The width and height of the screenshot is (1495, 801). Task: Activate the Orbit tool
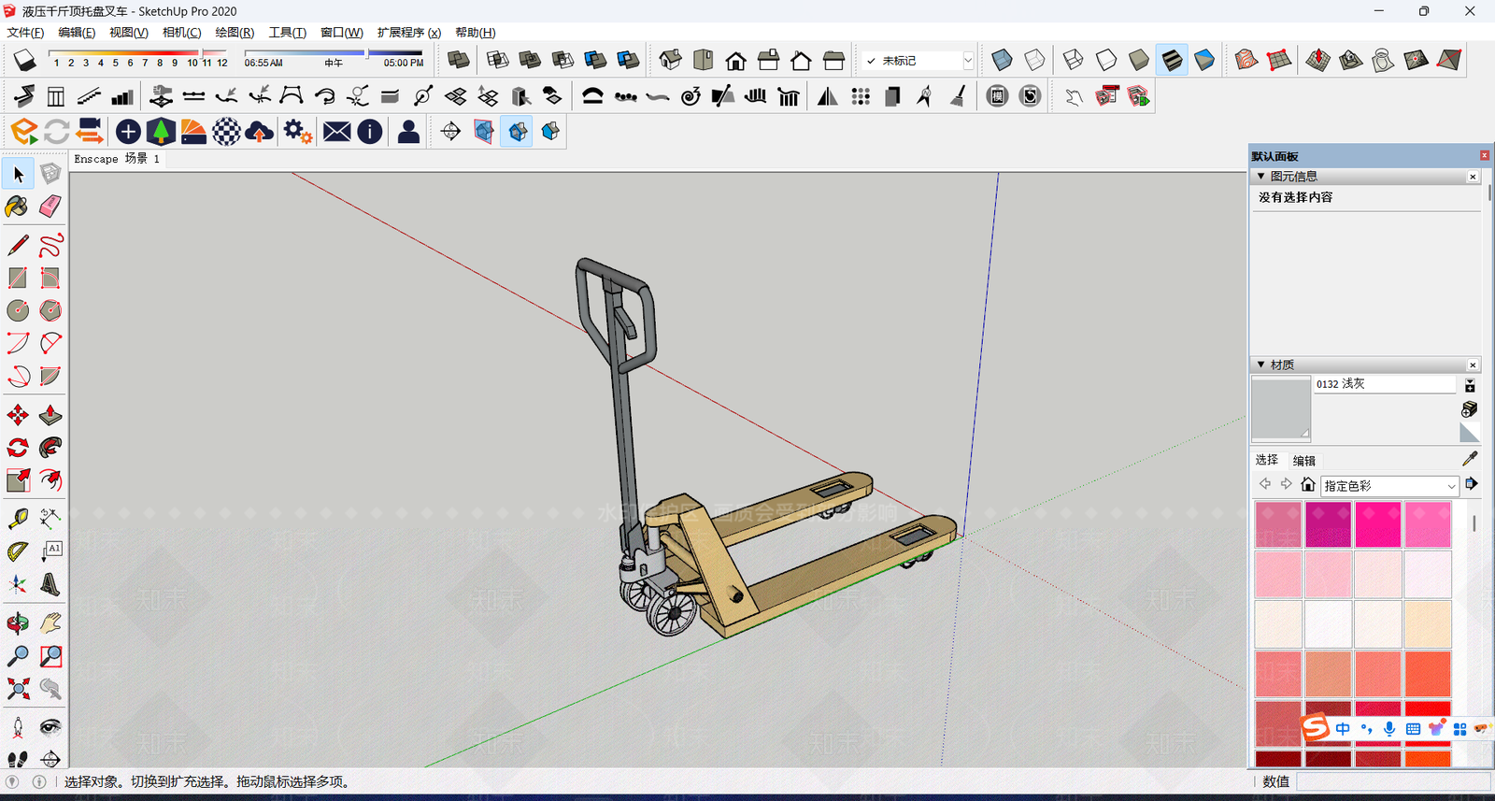17,622
